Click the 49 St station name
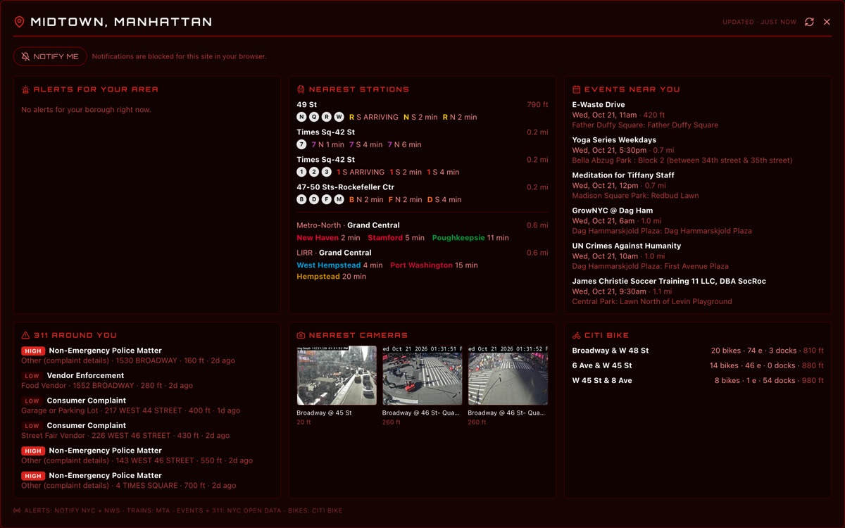Image resolution: width=845 pixels, height=528 pixels. click(306, 105)
